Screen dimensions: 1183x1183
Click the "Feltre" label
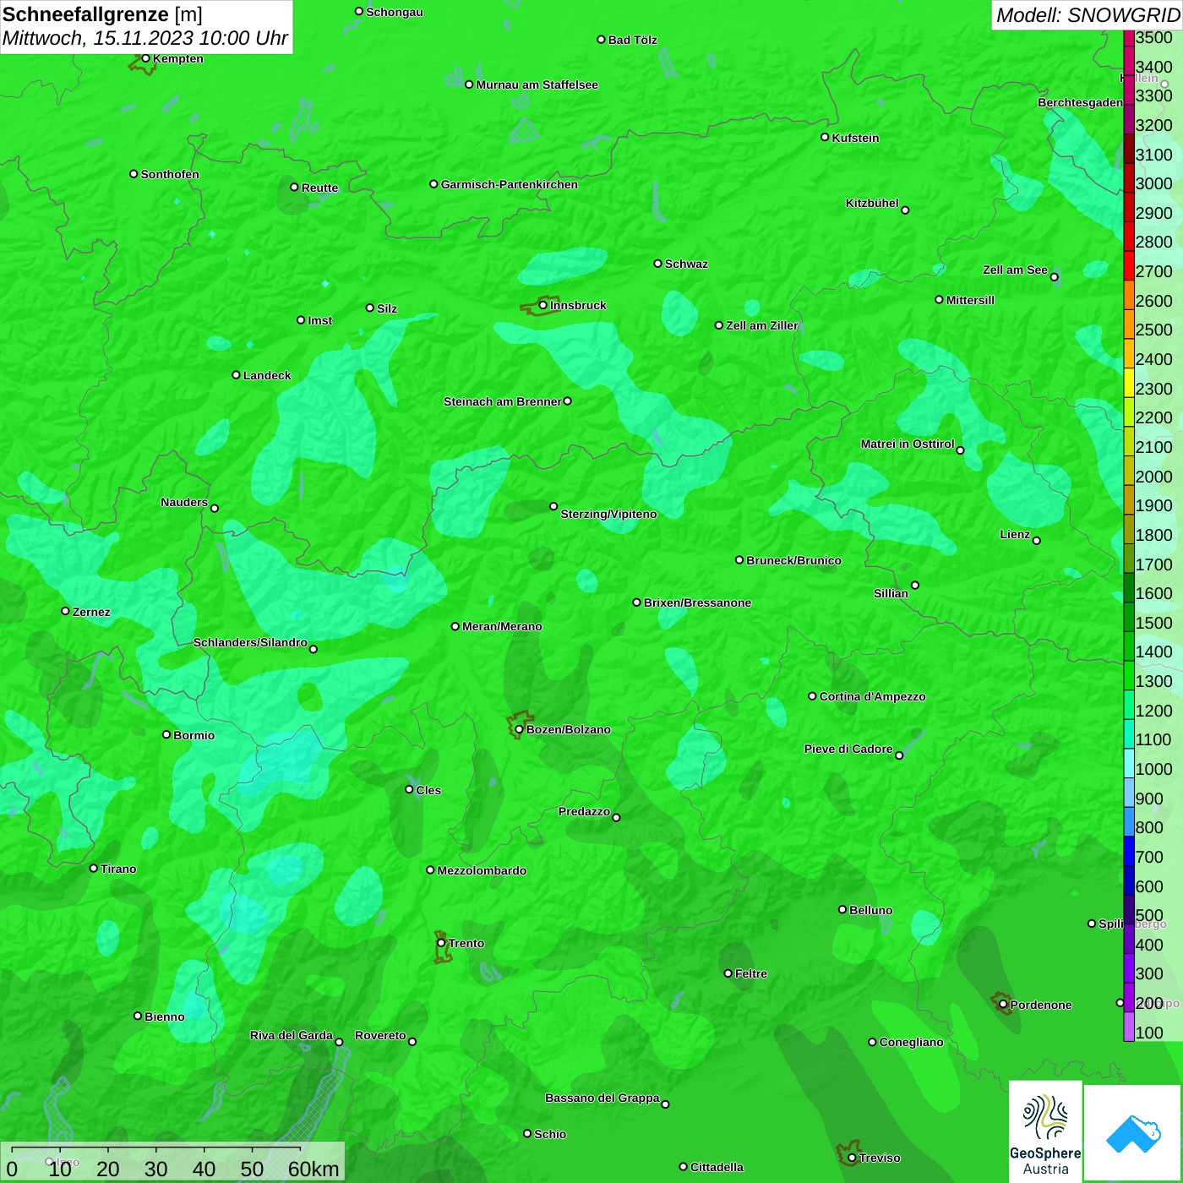coord(750,973)
